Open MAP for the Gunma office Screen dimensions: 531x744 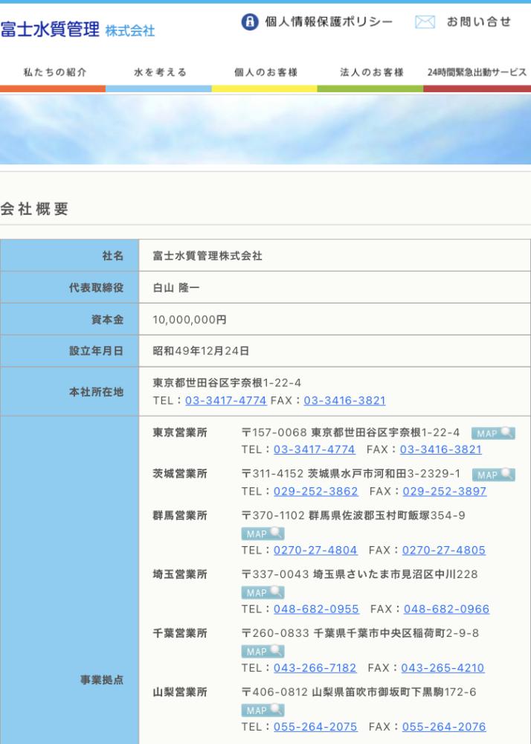point(263,533)
